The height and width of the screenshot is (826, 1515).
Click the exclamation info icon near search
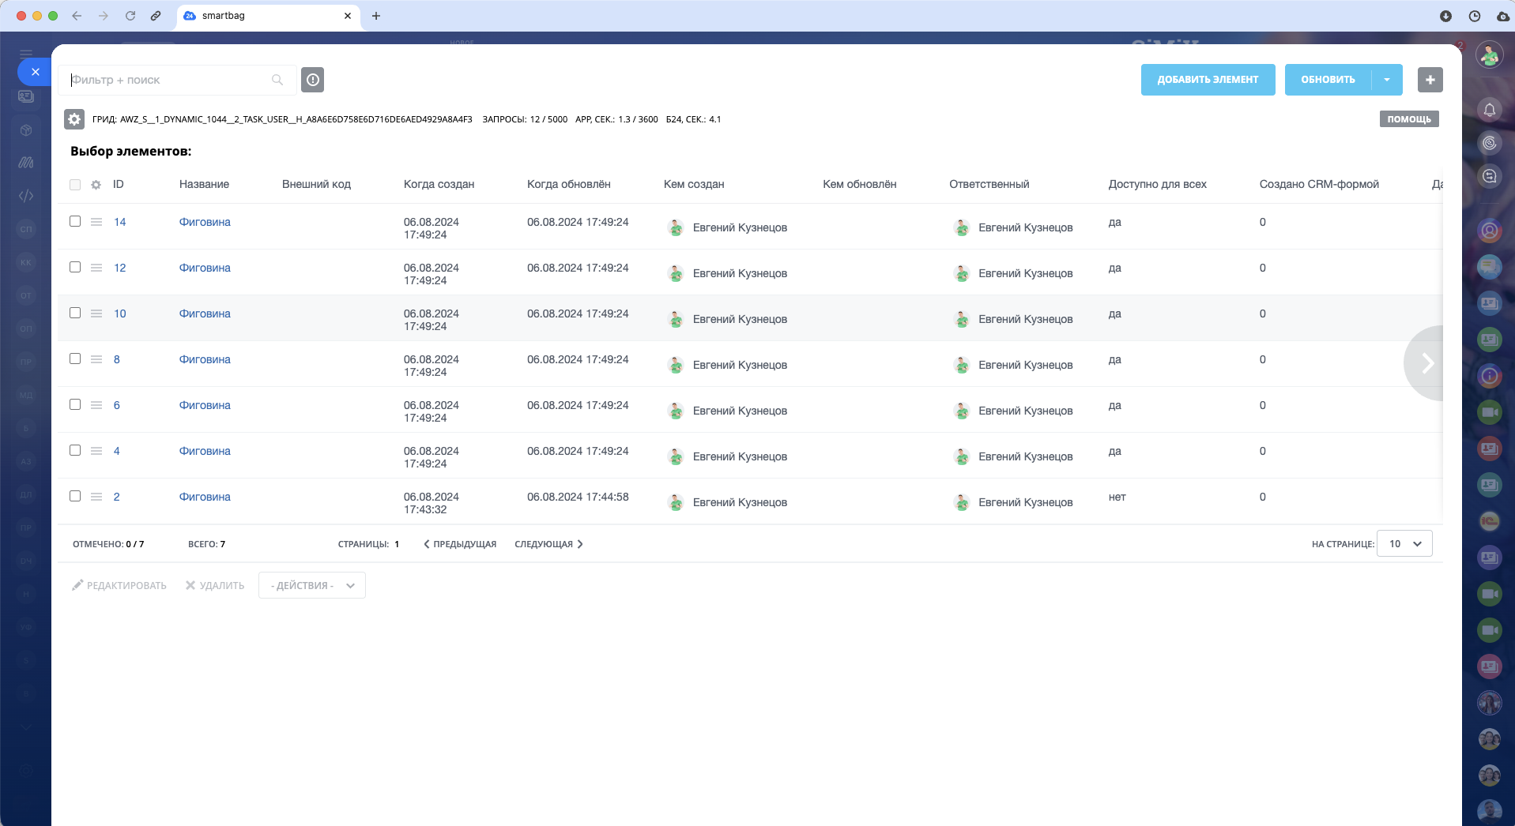[313, 80]
